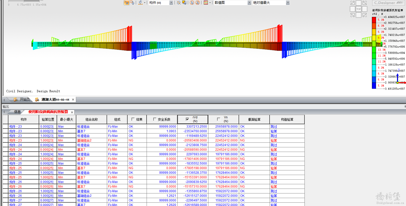The image size is (406, 206).
Task: Click the polygon-select pointer icon
Action: [x=132, y=3]
